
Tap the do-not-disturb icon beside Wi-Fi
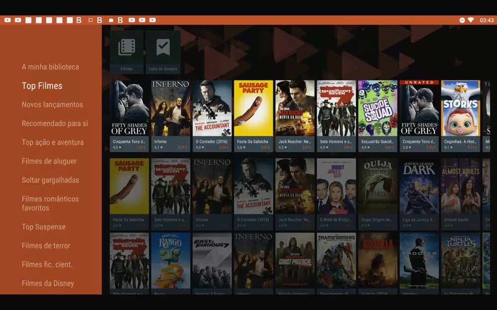[462, 20]
